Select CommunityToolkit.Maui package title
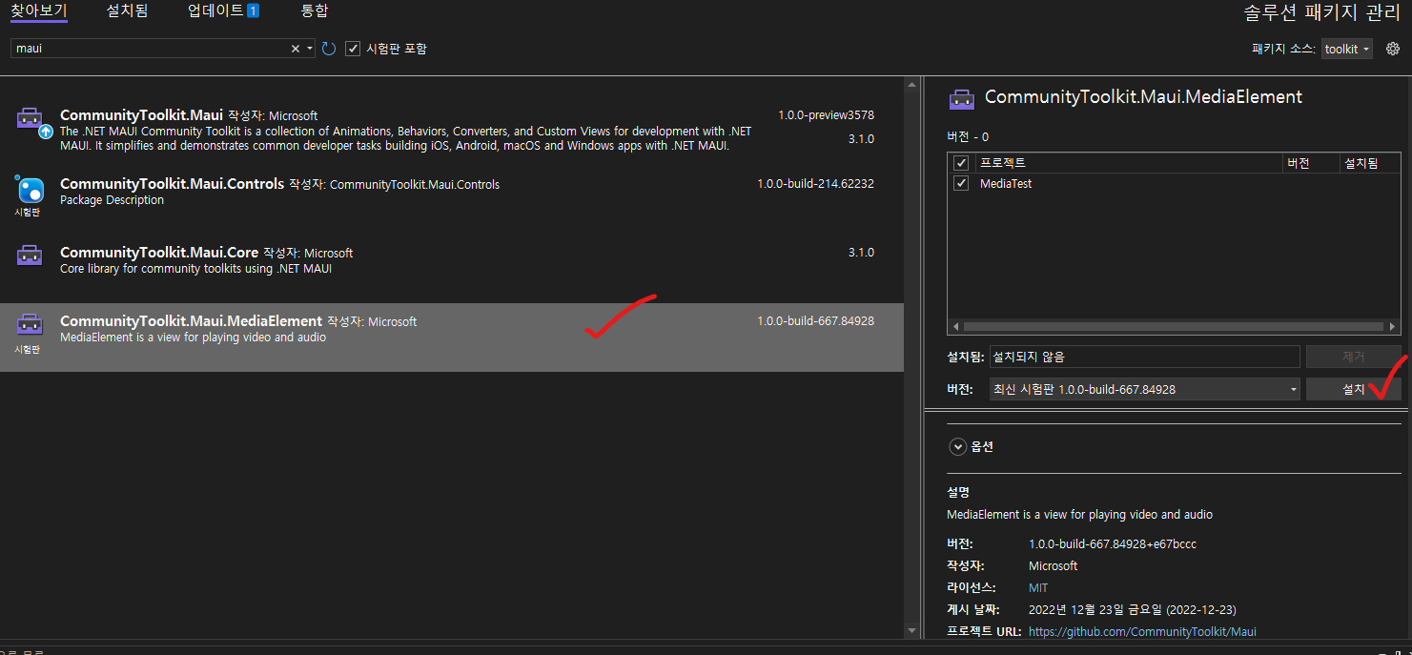The width and height of the screenshot is (1412, 655). (141, 114)
